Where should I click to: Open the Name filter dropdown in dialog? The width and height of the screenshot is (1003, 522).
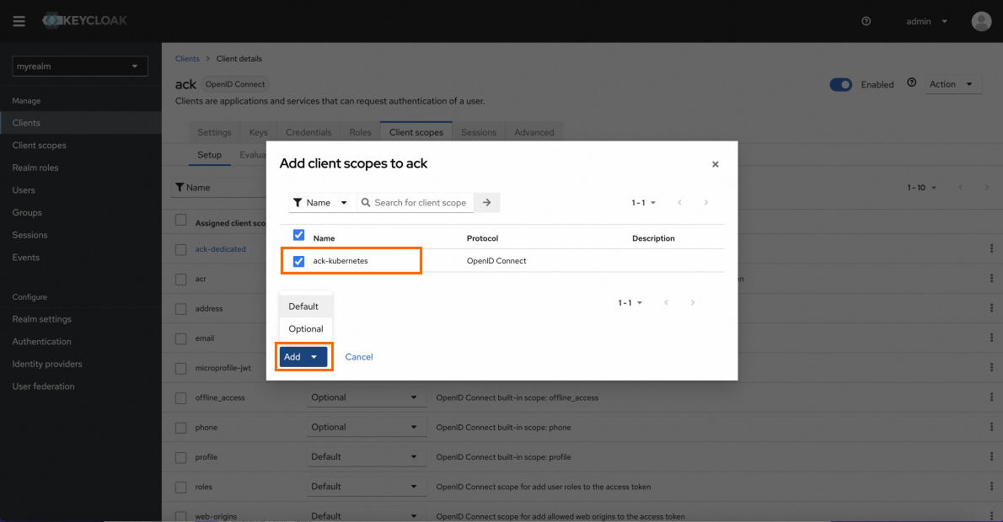320,203
